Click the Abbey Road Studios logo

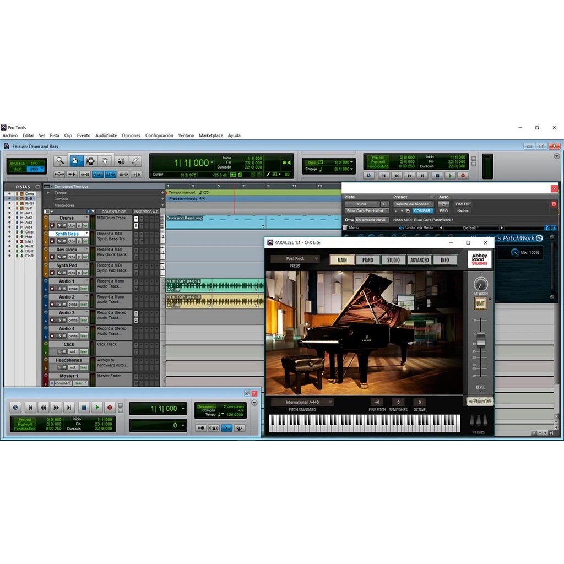point(480,259)
